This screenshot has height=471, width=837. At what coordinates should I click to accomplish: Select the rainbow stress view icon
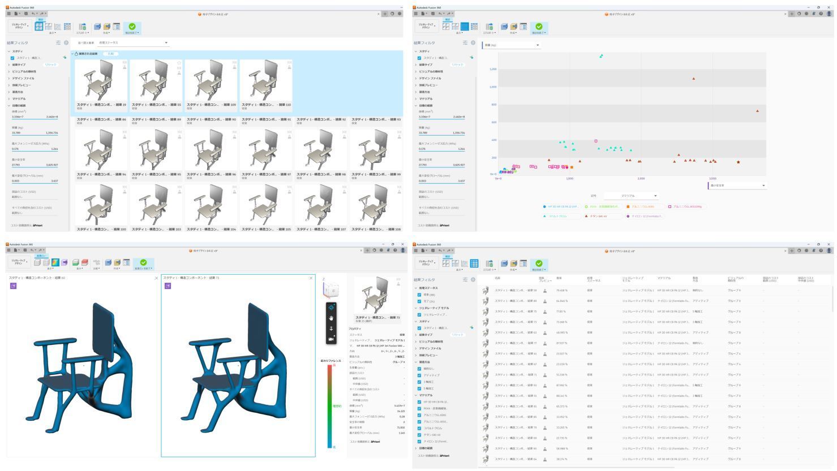tap(55, 262)
